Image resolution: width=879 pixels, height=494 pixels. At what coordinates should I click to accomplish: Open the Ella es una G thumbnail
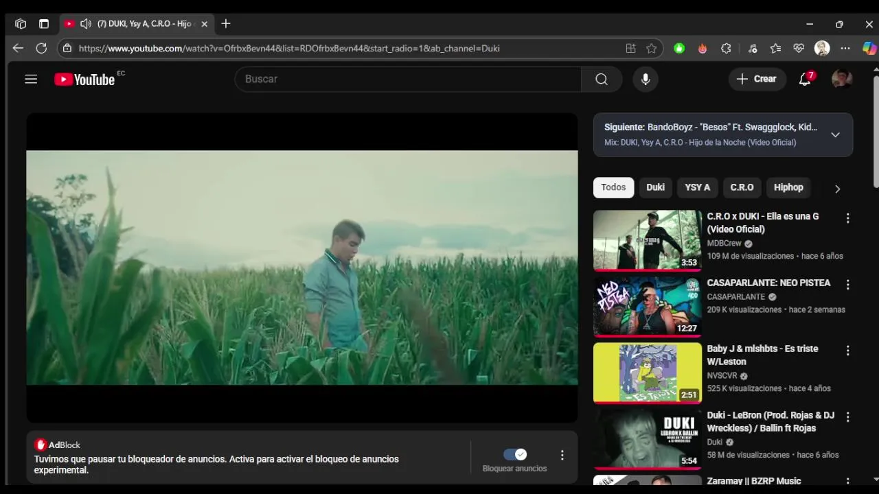coord(647,240)
